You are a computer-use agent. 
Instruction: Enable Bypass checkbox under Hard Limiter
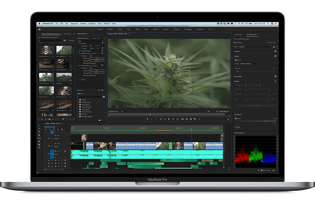[x=91, y=68]
